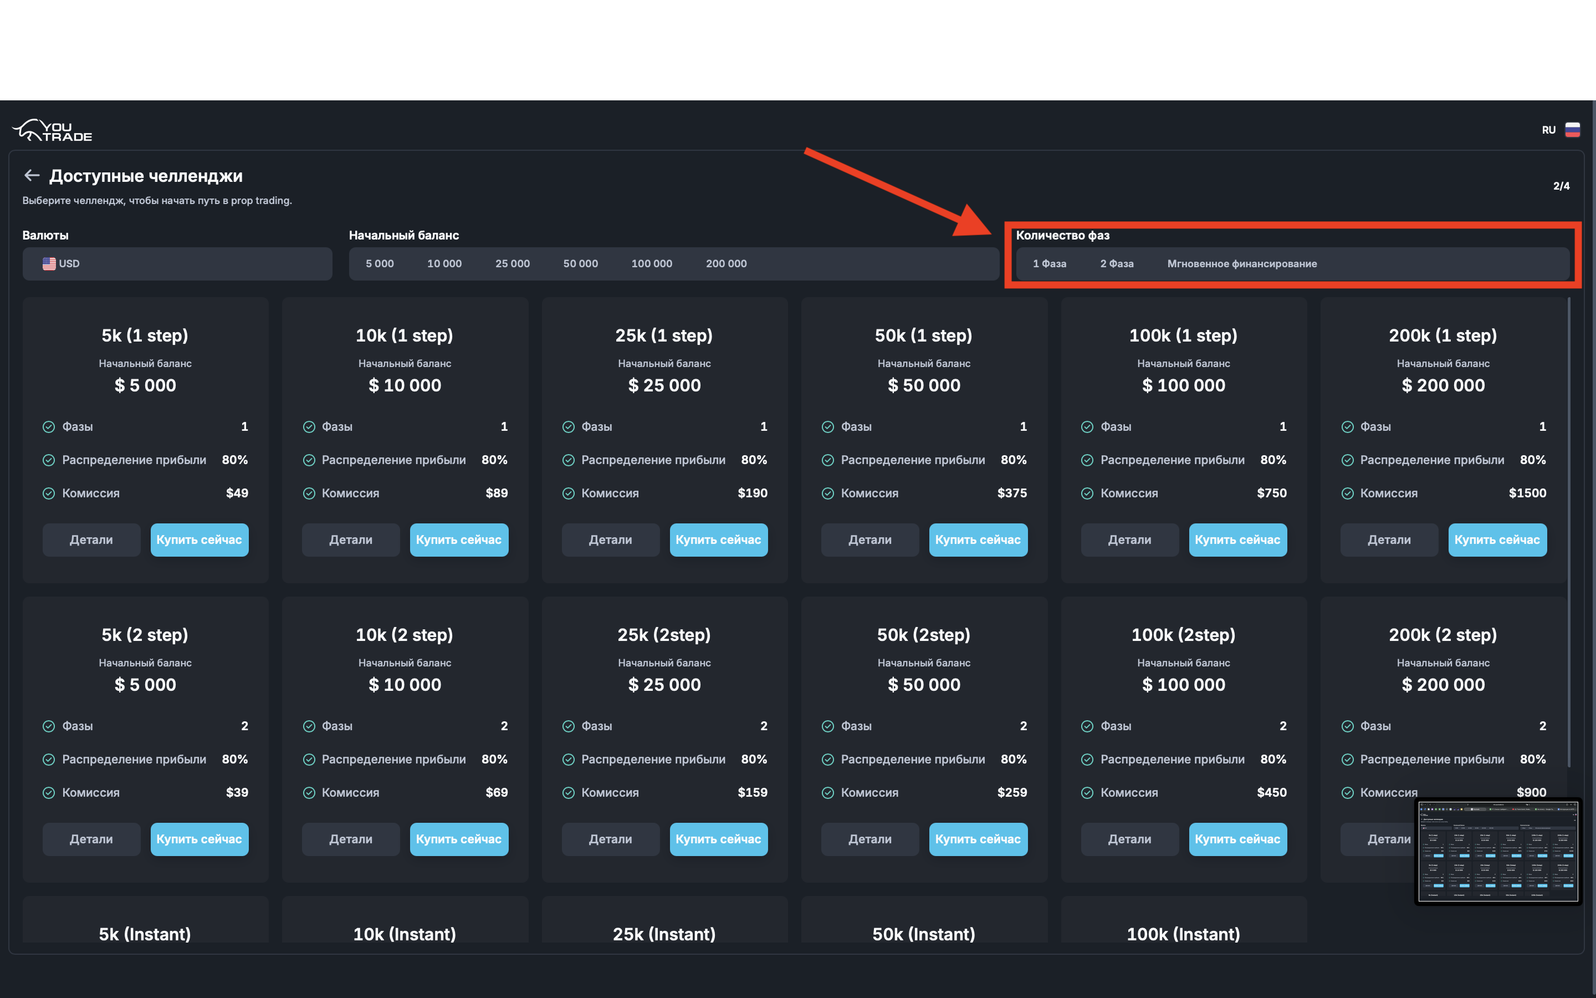Open the RU language selector

[1548, 130]
